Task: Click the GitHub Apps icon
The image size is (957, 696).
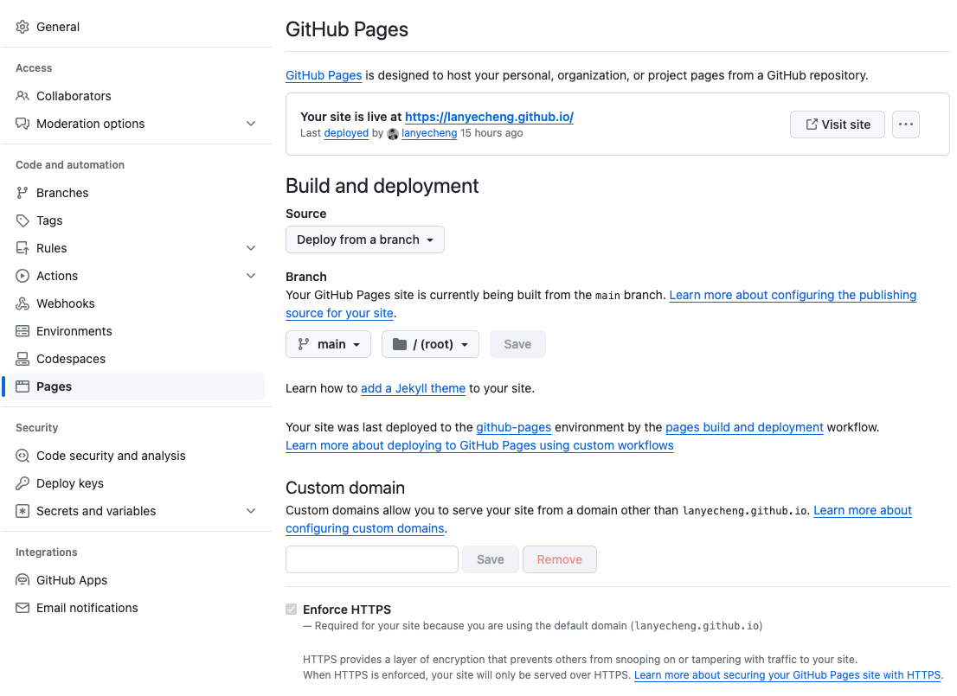Action: pos(22,580)
